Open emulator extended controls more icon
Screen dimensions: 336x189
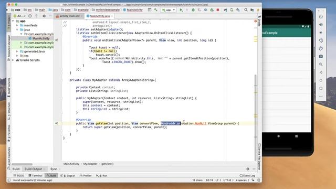coord(321,96)
